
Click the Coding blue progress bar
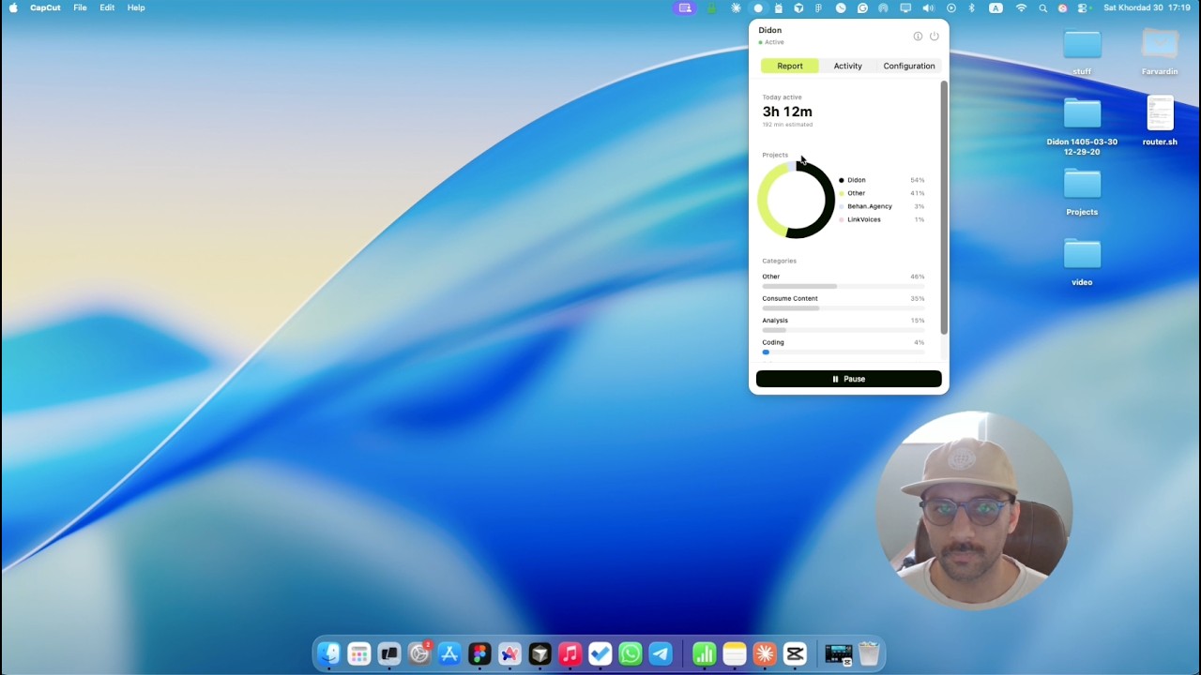[x=766, y=352]
